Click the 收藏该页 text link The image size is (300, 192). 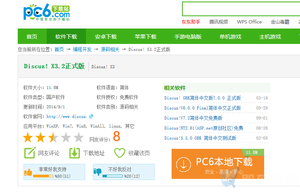click(139, 153)
